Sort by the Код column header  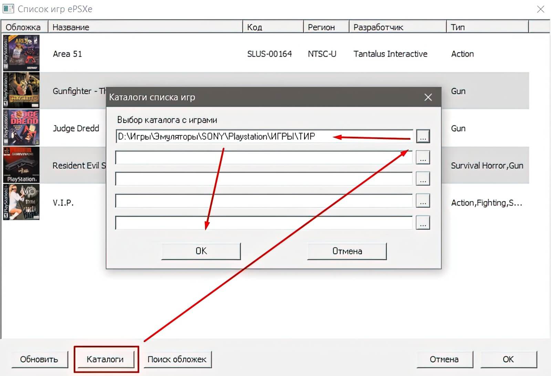[273, 27]
